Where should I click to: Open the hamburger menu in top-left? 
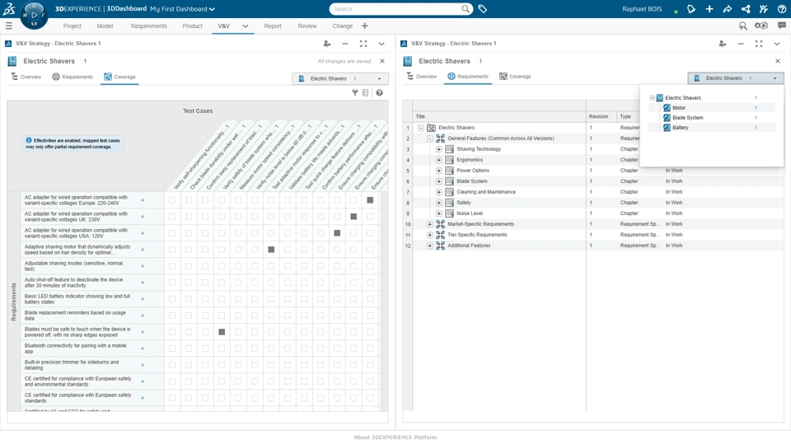pos(8,26)
